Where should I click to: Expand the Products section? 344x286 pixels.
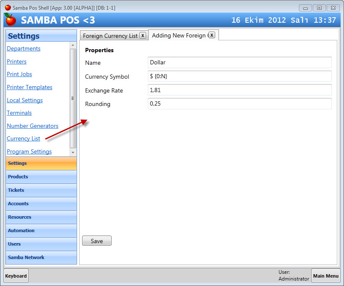click(x=41, y=177)
